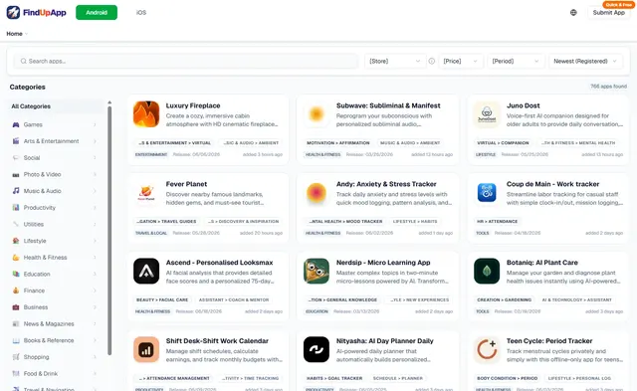Open Ascend Looksmax app icon

tap(146, 271)
